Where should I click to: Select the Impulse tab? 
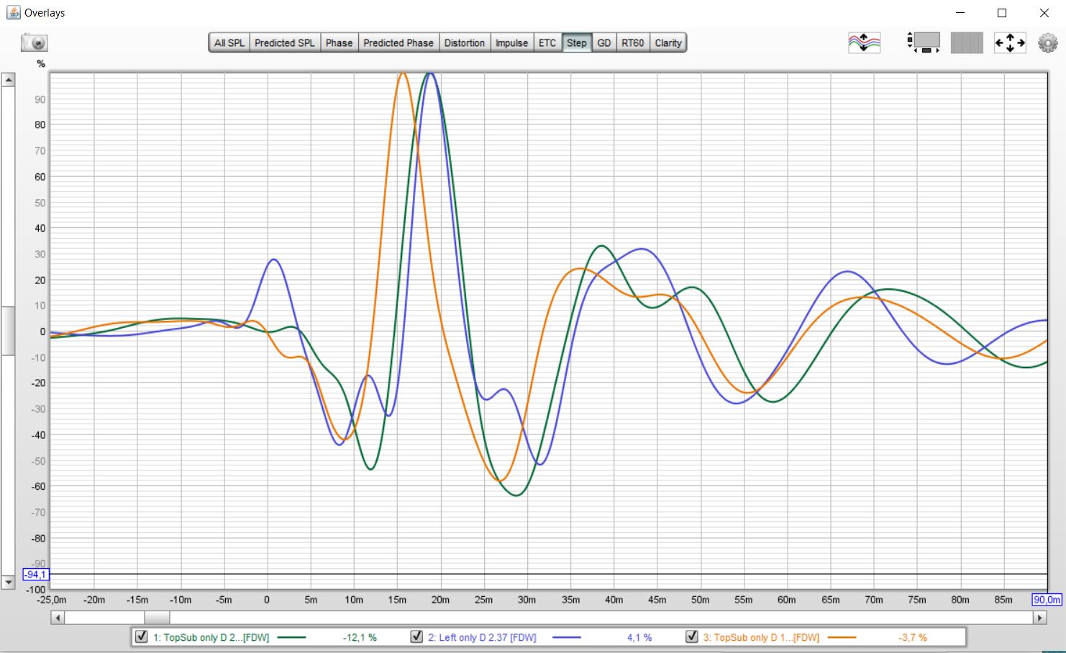511,43
